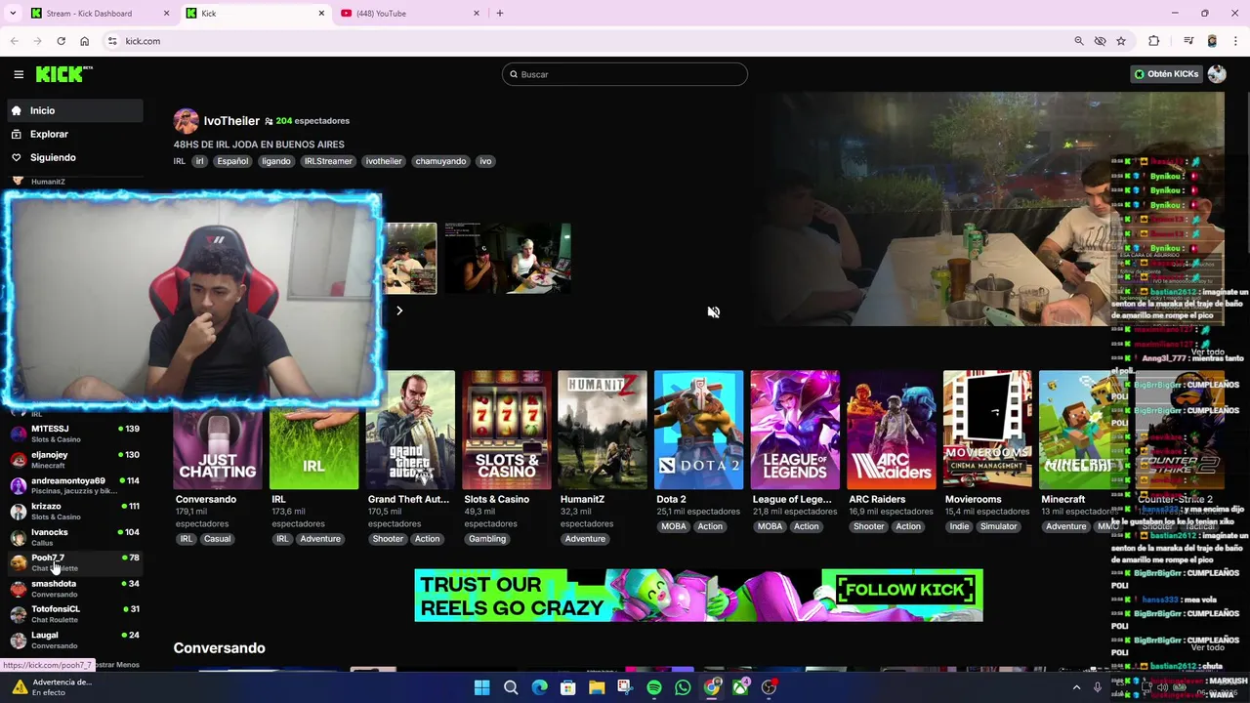Screen dimensions: 1250x703
Task: Open IvoTheiler's channel avatar
Action: [x=186, y=121]
